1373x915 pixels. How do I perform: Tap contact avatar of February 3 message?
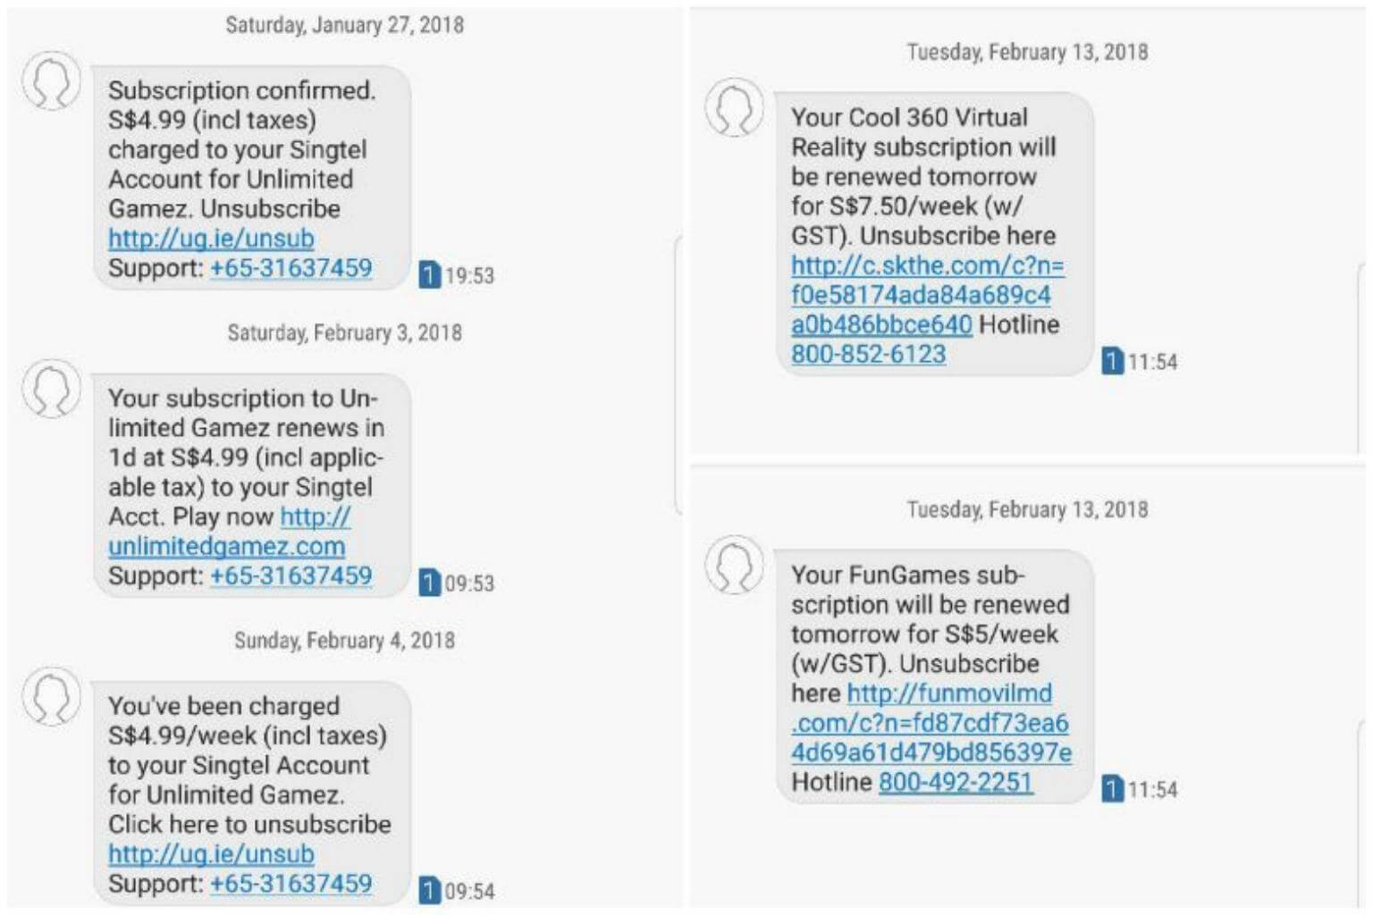point(51,389)
